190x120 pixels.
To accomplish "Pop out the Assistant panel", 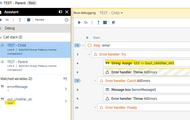I will point(60,12).
